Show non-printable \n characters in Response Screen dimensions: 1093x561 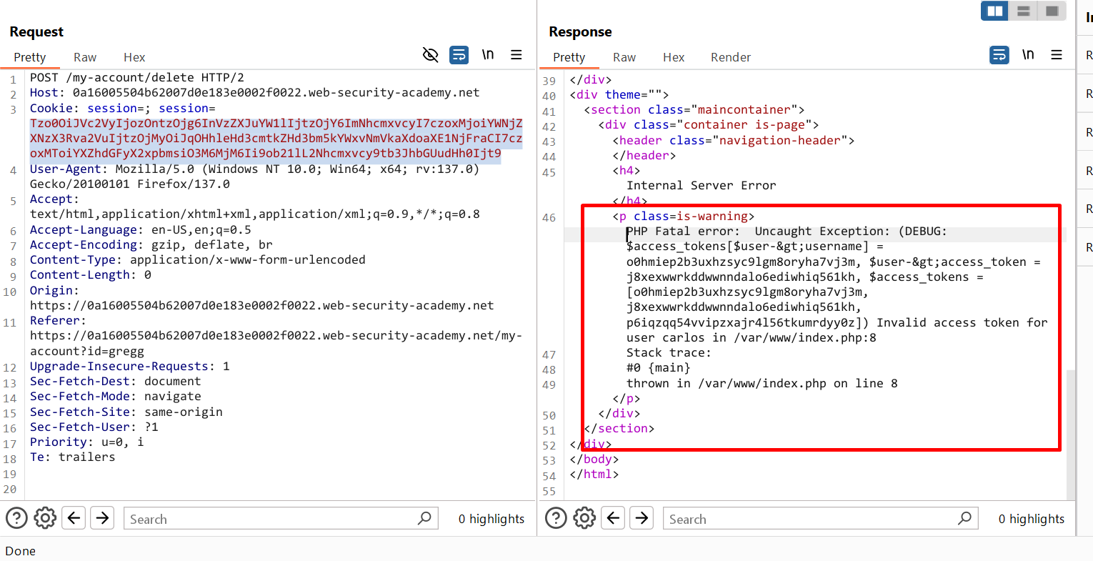(x=1028, y=55)
